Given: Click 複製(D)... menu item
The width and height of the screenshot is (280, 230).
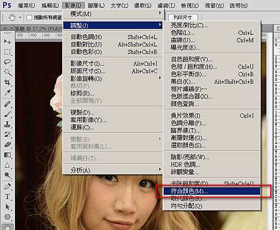Looking at the screenshot, I should tap(113, 113).
